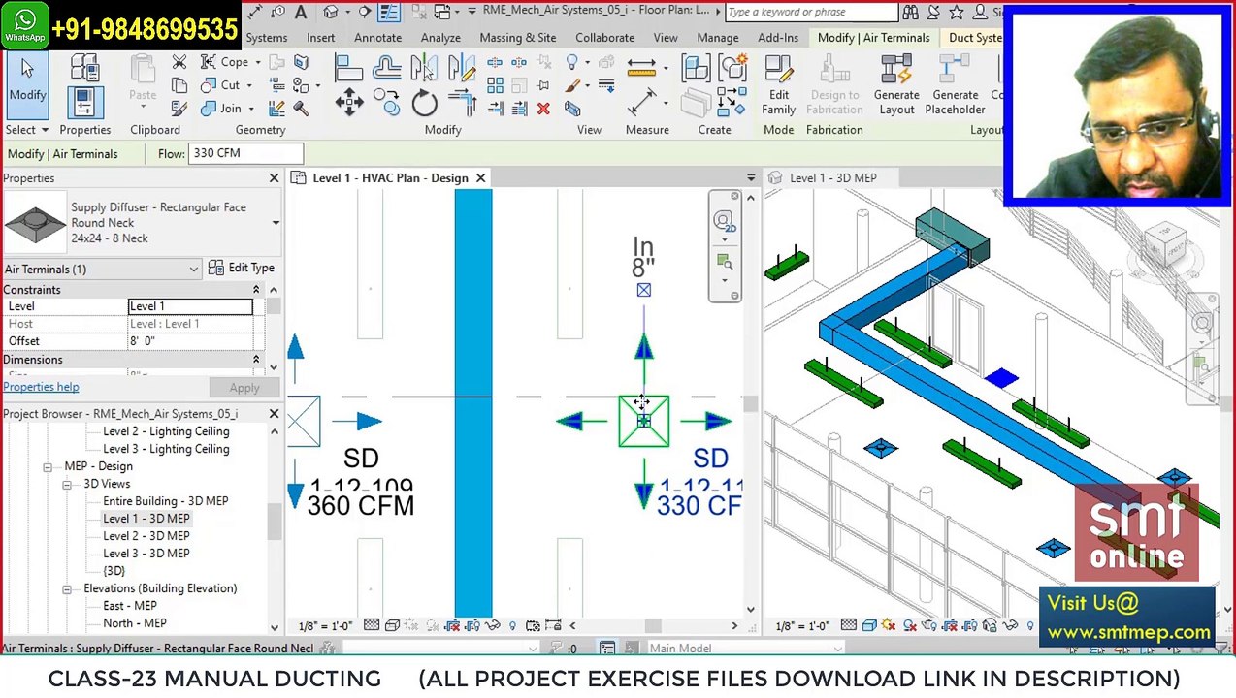
Task: Collapse the Constraints section in Properties
Action: coord(256,290)
